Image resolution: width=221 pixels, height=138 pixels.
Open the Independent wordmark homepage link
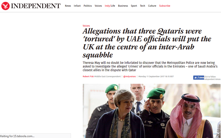tap(36, 6)
